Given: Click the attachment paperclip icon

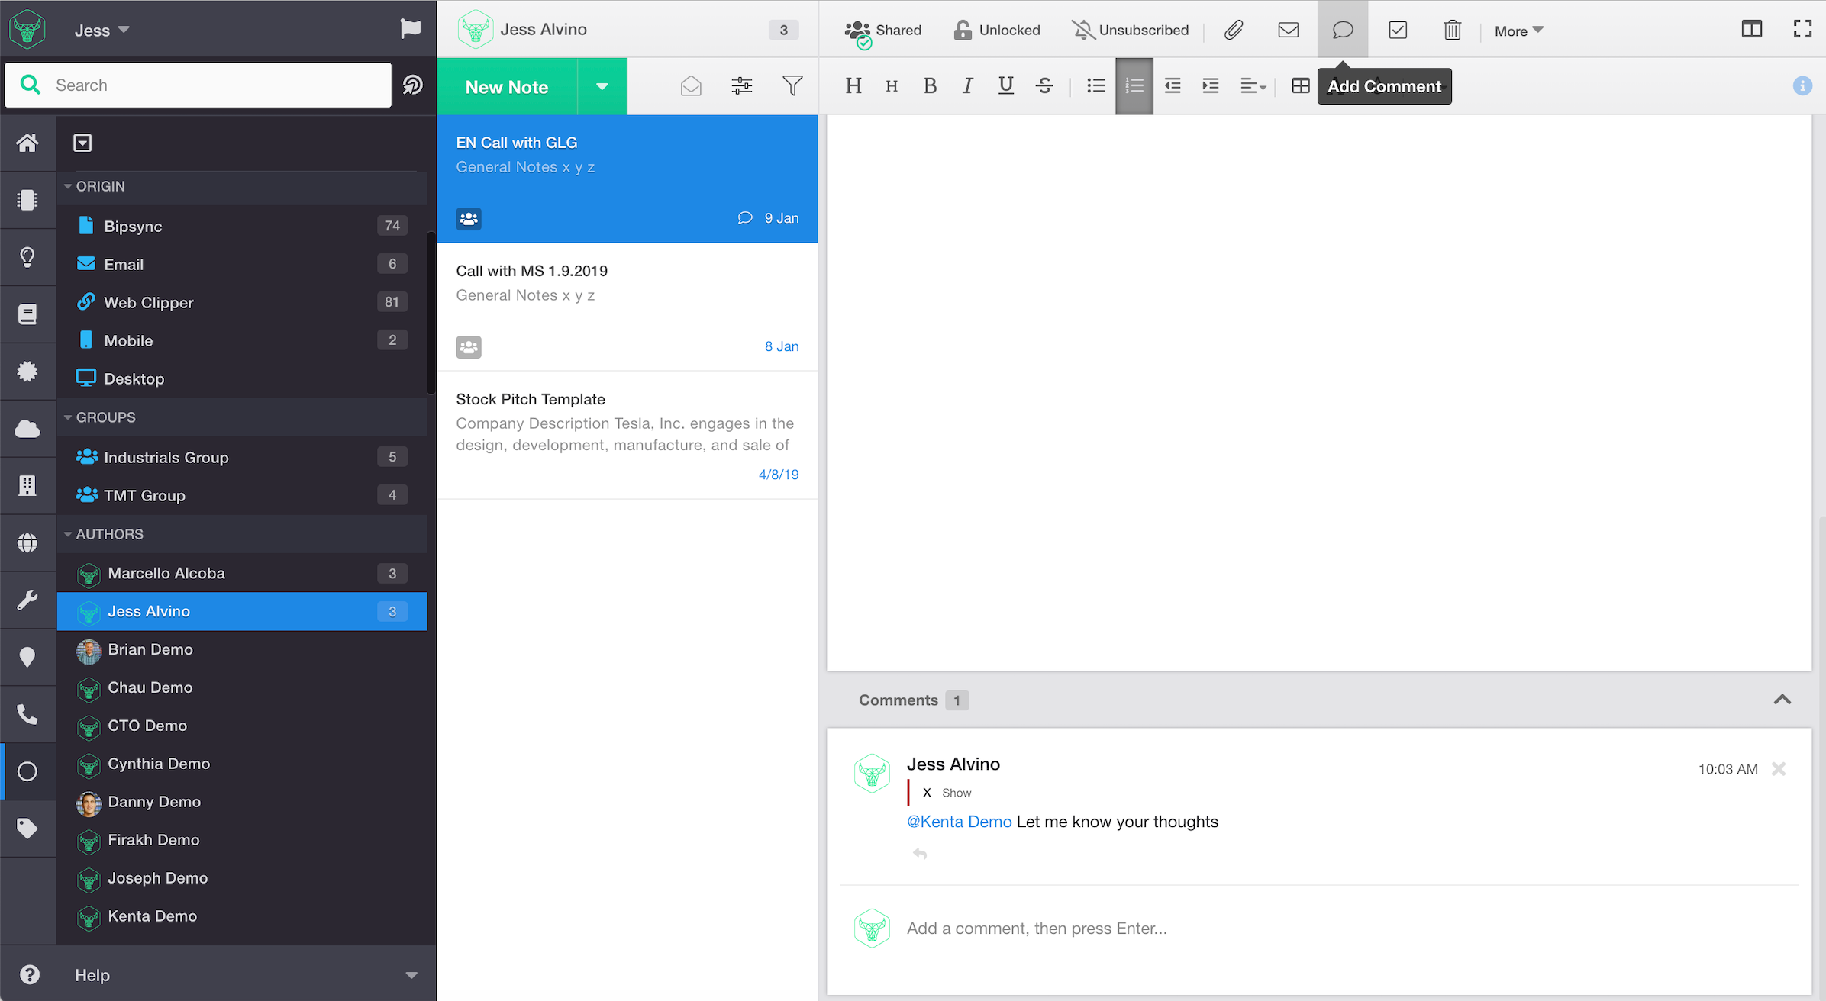Looking at the screenshot, I should 1234,30.
